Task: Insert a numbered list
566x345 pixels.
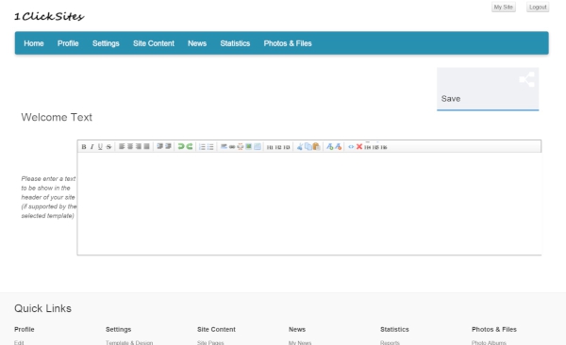Action: [202, 146]
